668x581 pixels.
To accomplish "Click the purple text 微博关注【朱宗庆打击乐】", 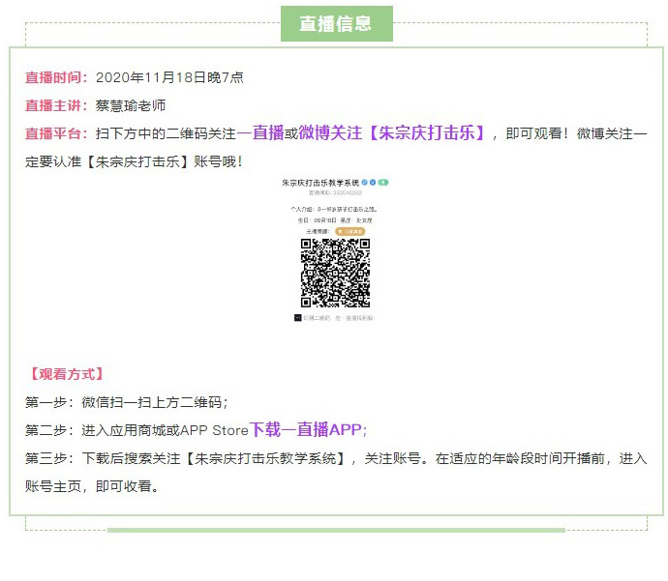I will click(392, 132).
